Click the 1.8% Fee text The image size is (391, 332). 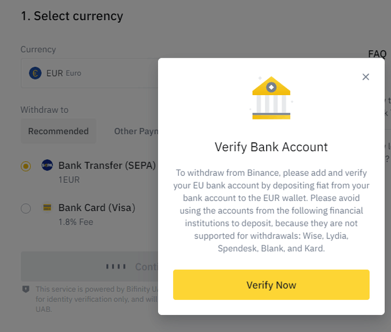point(76,222)
